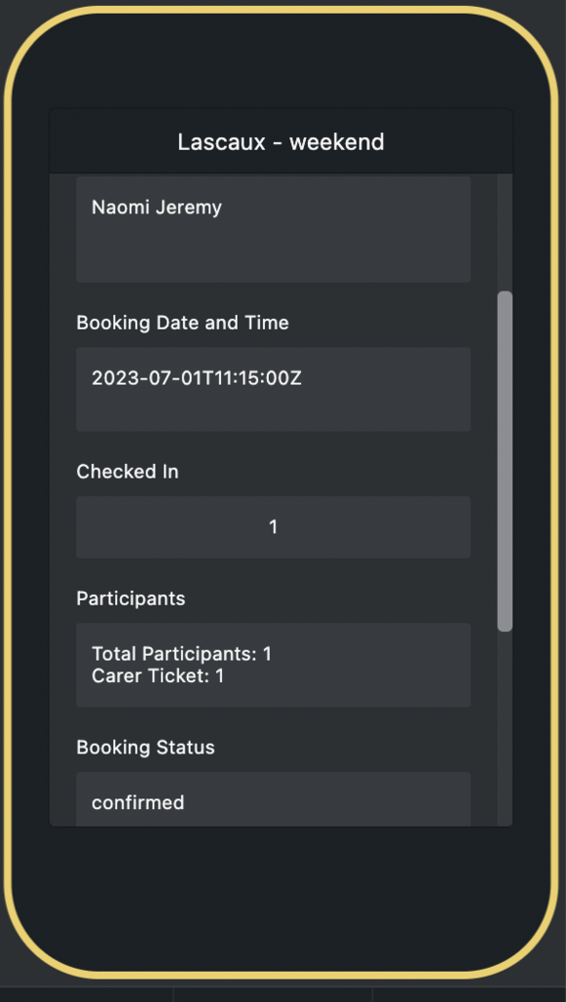Click the Carer Ticket: 1 line
Screen dimensions: 566x1002
click(x=158, y=675)
